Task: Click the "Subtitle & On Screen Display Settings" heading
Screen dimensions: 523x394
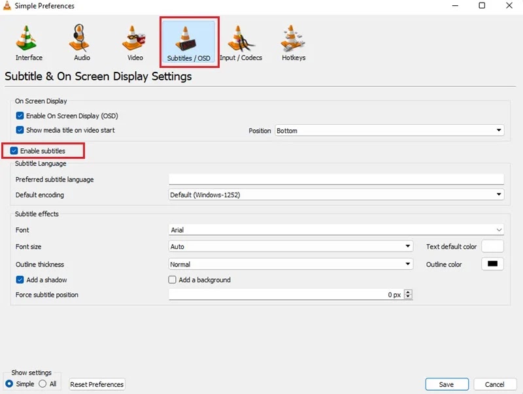Action: pos(98,76)
